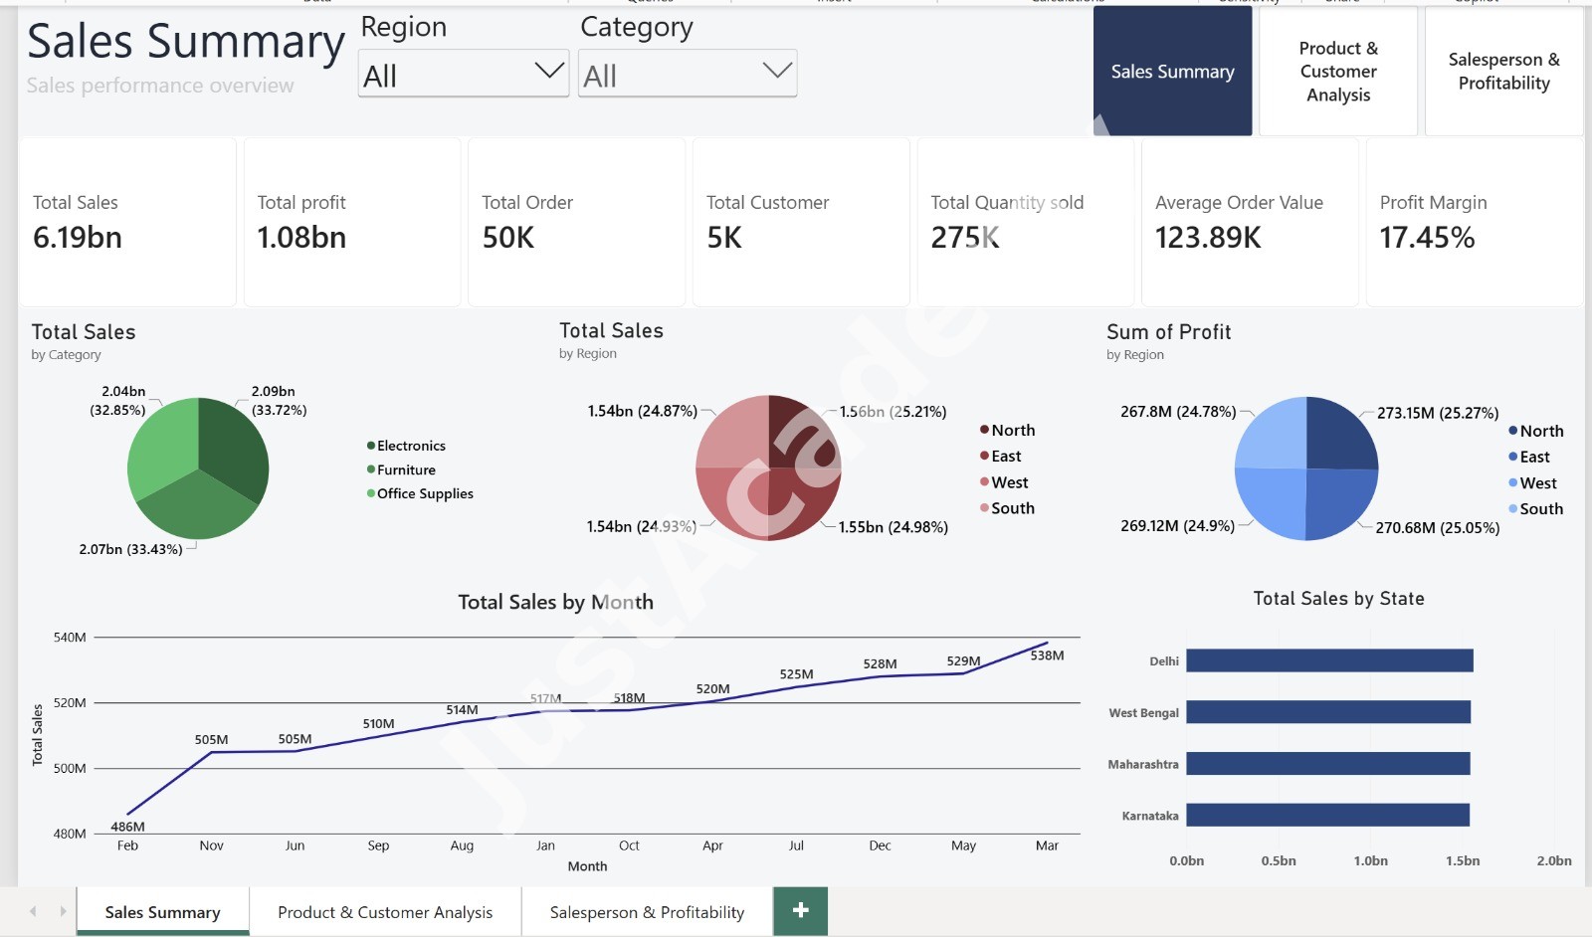Open the Region slicer dropdown
The height and width of the screenshot is (937, 1592).
point(464,74)
